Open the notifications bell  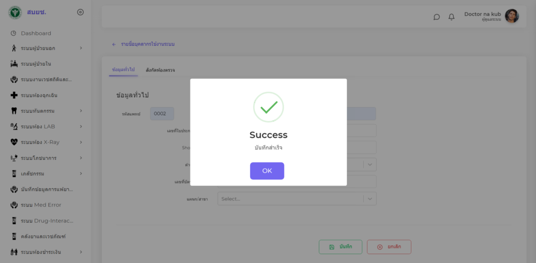tap(451, 17)
